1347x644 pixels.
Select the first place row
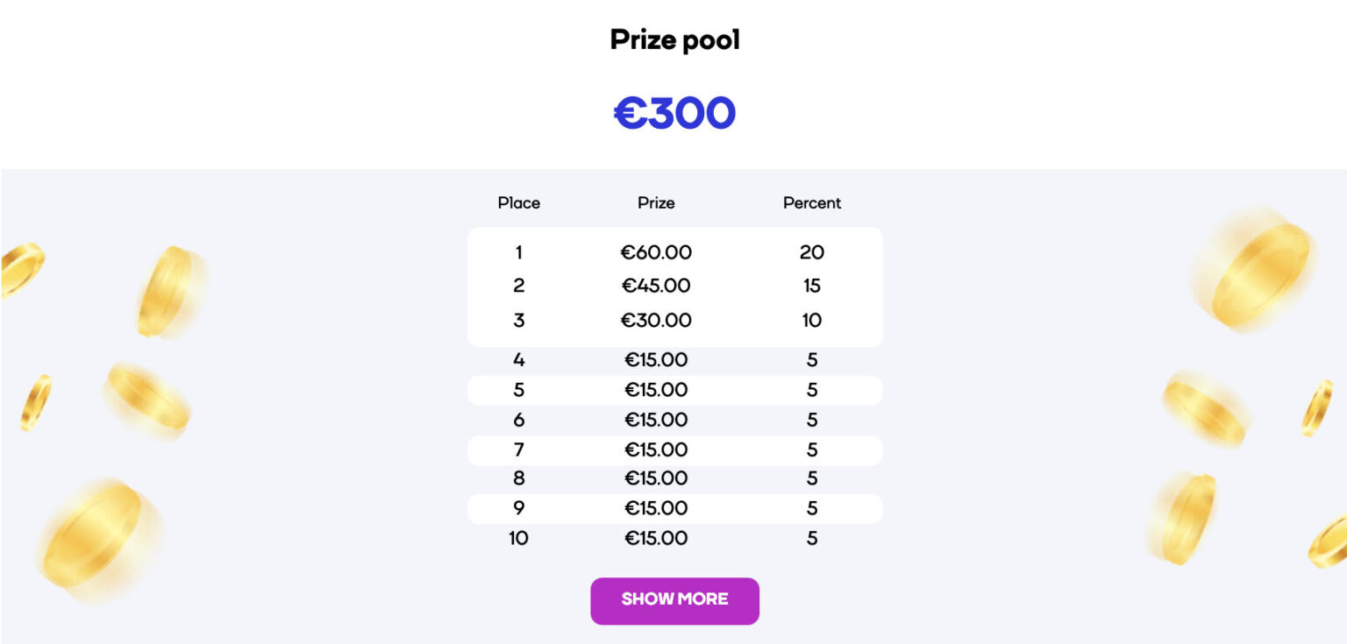[675, 252]
